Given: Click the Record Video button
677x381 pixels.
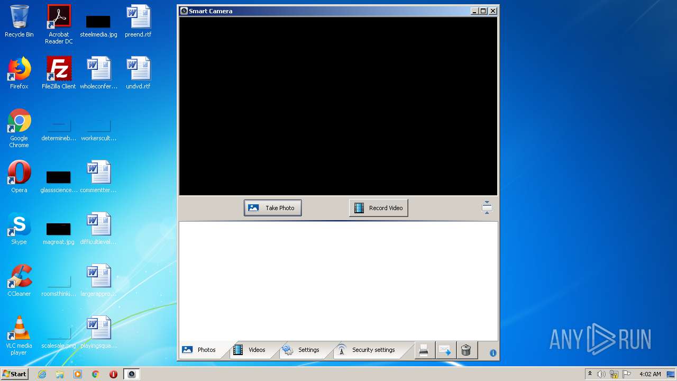Looking at the screenshot, I should pos(379,208).
